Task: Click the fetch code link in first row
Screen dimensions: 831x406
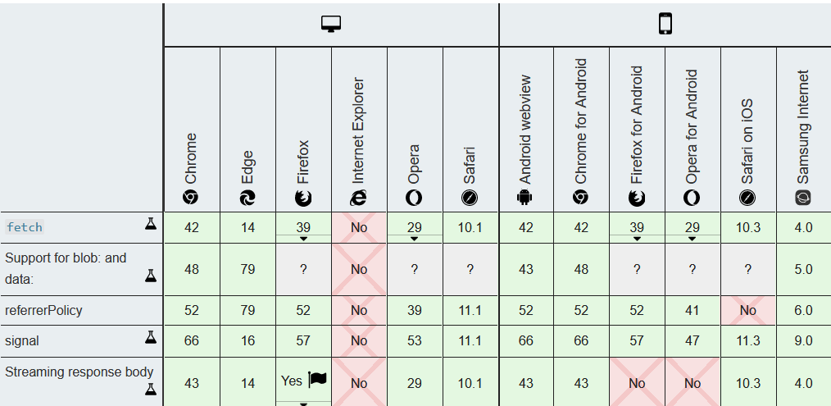Action: (25, 227)
